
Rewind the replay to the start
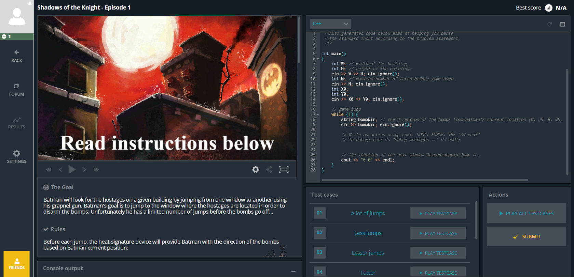49,170
